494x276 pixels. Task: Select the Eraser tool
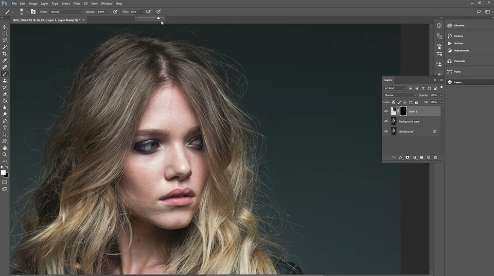[x=5, y=94]
